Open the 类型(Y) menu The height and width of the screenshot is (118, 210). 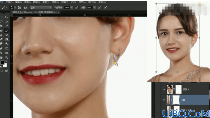tap(46, 2)
